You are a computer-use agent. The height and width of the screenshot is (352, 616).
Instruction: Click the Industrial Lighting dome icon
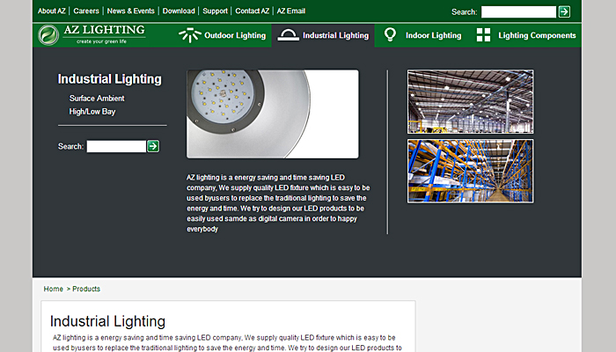288,35
